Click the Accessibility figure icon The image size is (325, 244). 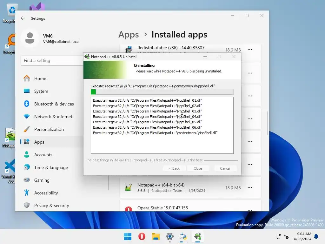27,193
